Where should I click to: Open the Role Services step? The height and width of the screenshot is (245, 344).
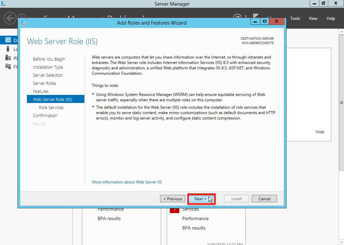[x=51, y=108]
